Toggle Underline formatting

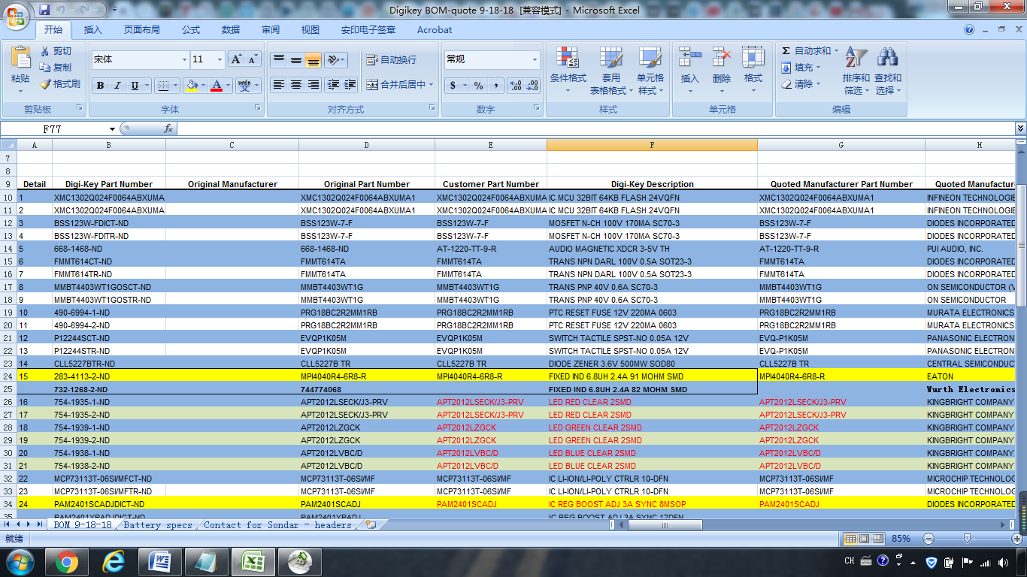tap(135, 86)
